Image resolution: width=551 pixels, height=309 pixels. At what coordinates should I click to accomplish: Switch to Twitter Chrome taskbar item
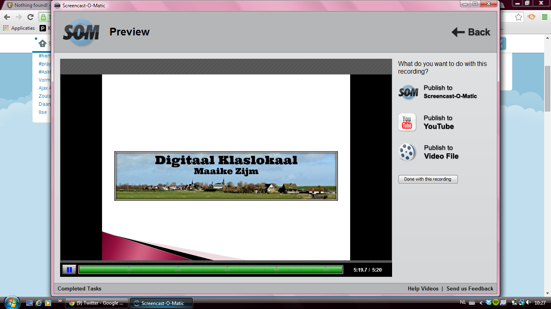pos(97,303)
